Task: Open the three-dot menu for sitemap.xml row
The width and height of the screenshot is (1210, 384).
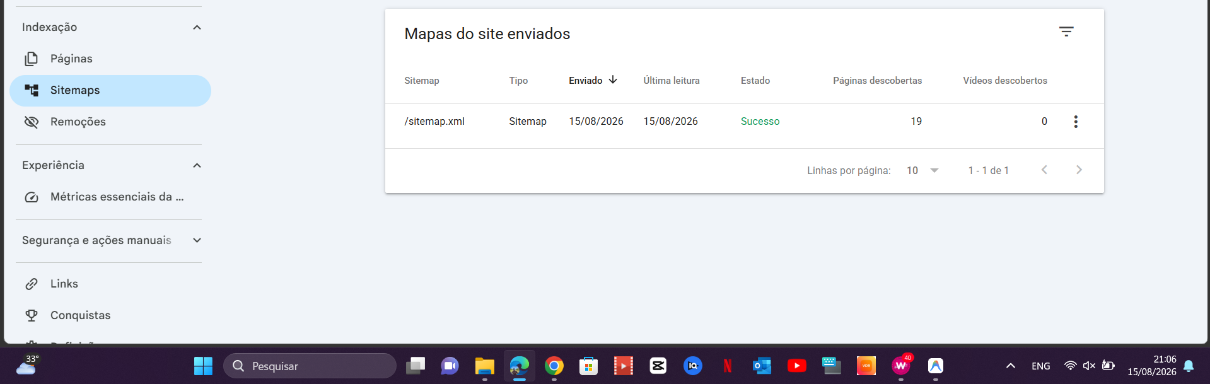Action: [1076, 122]
